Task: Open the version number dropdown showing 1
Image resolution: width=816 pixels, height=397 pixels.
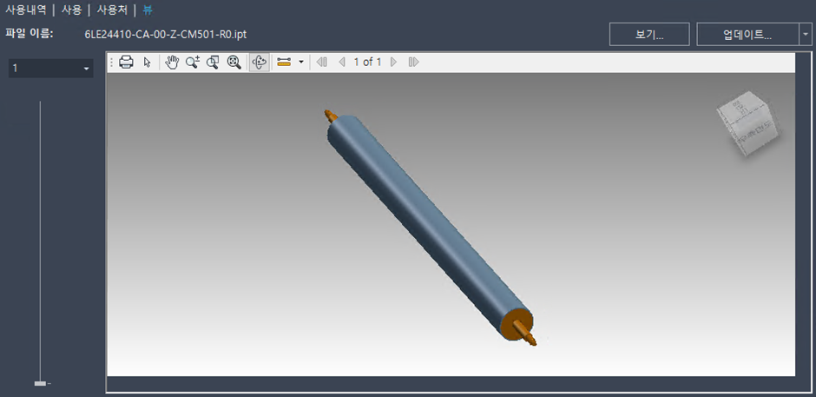Action: click(50, 69)
